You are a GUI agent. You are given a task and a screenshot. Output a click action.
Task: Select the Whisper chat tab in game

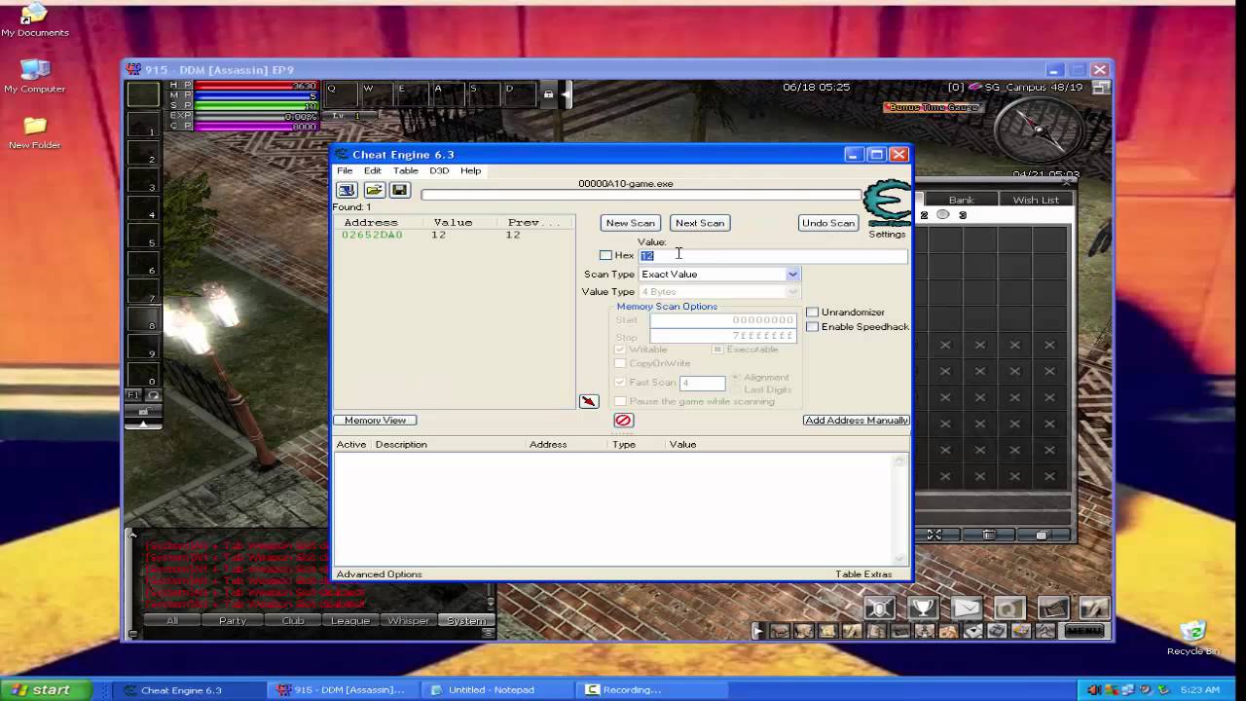coord(408,621)
